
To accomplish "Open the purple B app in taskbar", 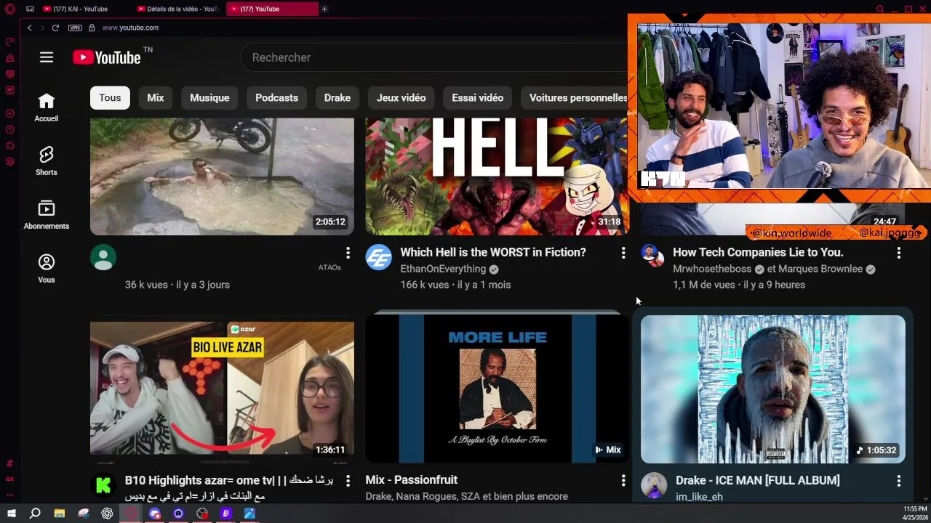I will click(225, 514).
